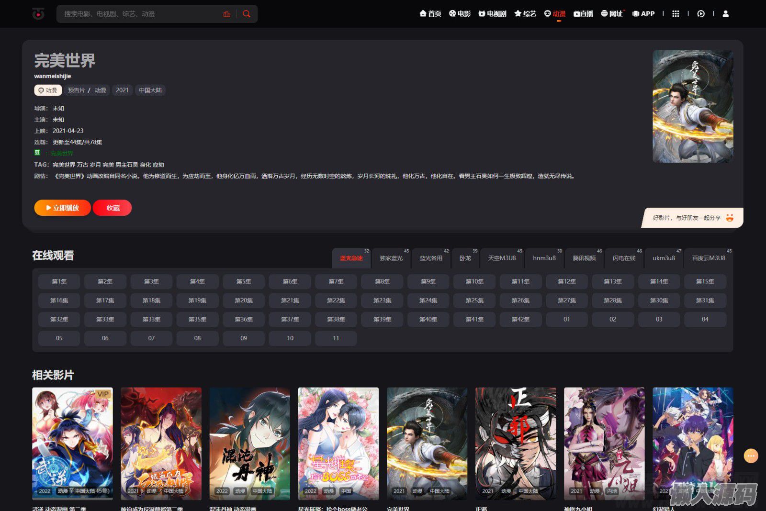
Task: Click the red 收藏 button
Action: point(113,208)
